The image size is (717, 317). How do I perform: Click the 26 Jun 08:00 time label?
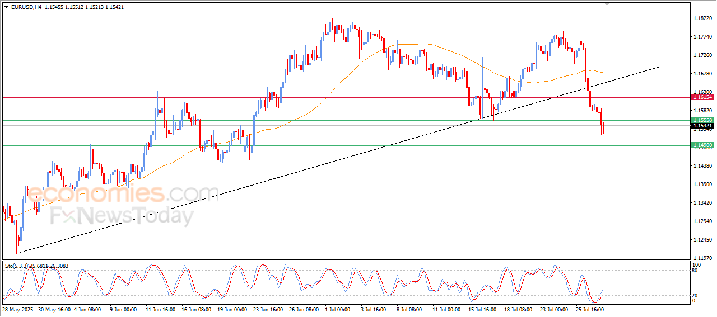304,309
